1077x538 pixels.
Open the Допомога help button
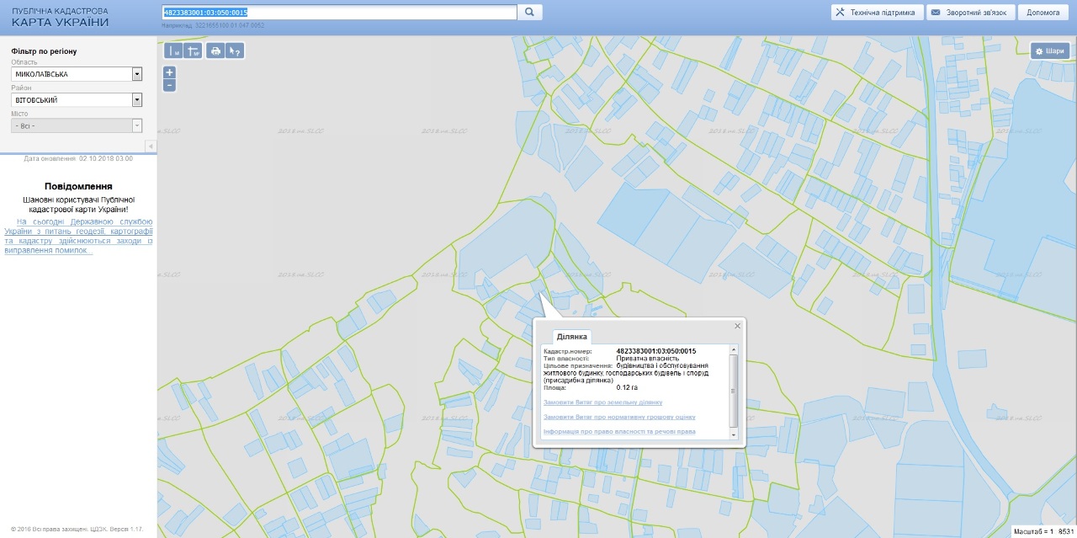pos(1043,13)
